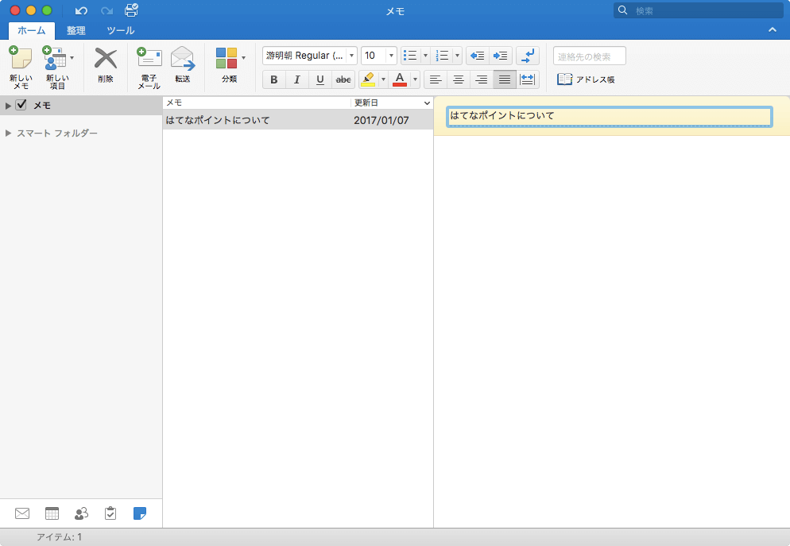Collapse the ribbon with chevron
The image size is (790, 546).
coord(773,30)
